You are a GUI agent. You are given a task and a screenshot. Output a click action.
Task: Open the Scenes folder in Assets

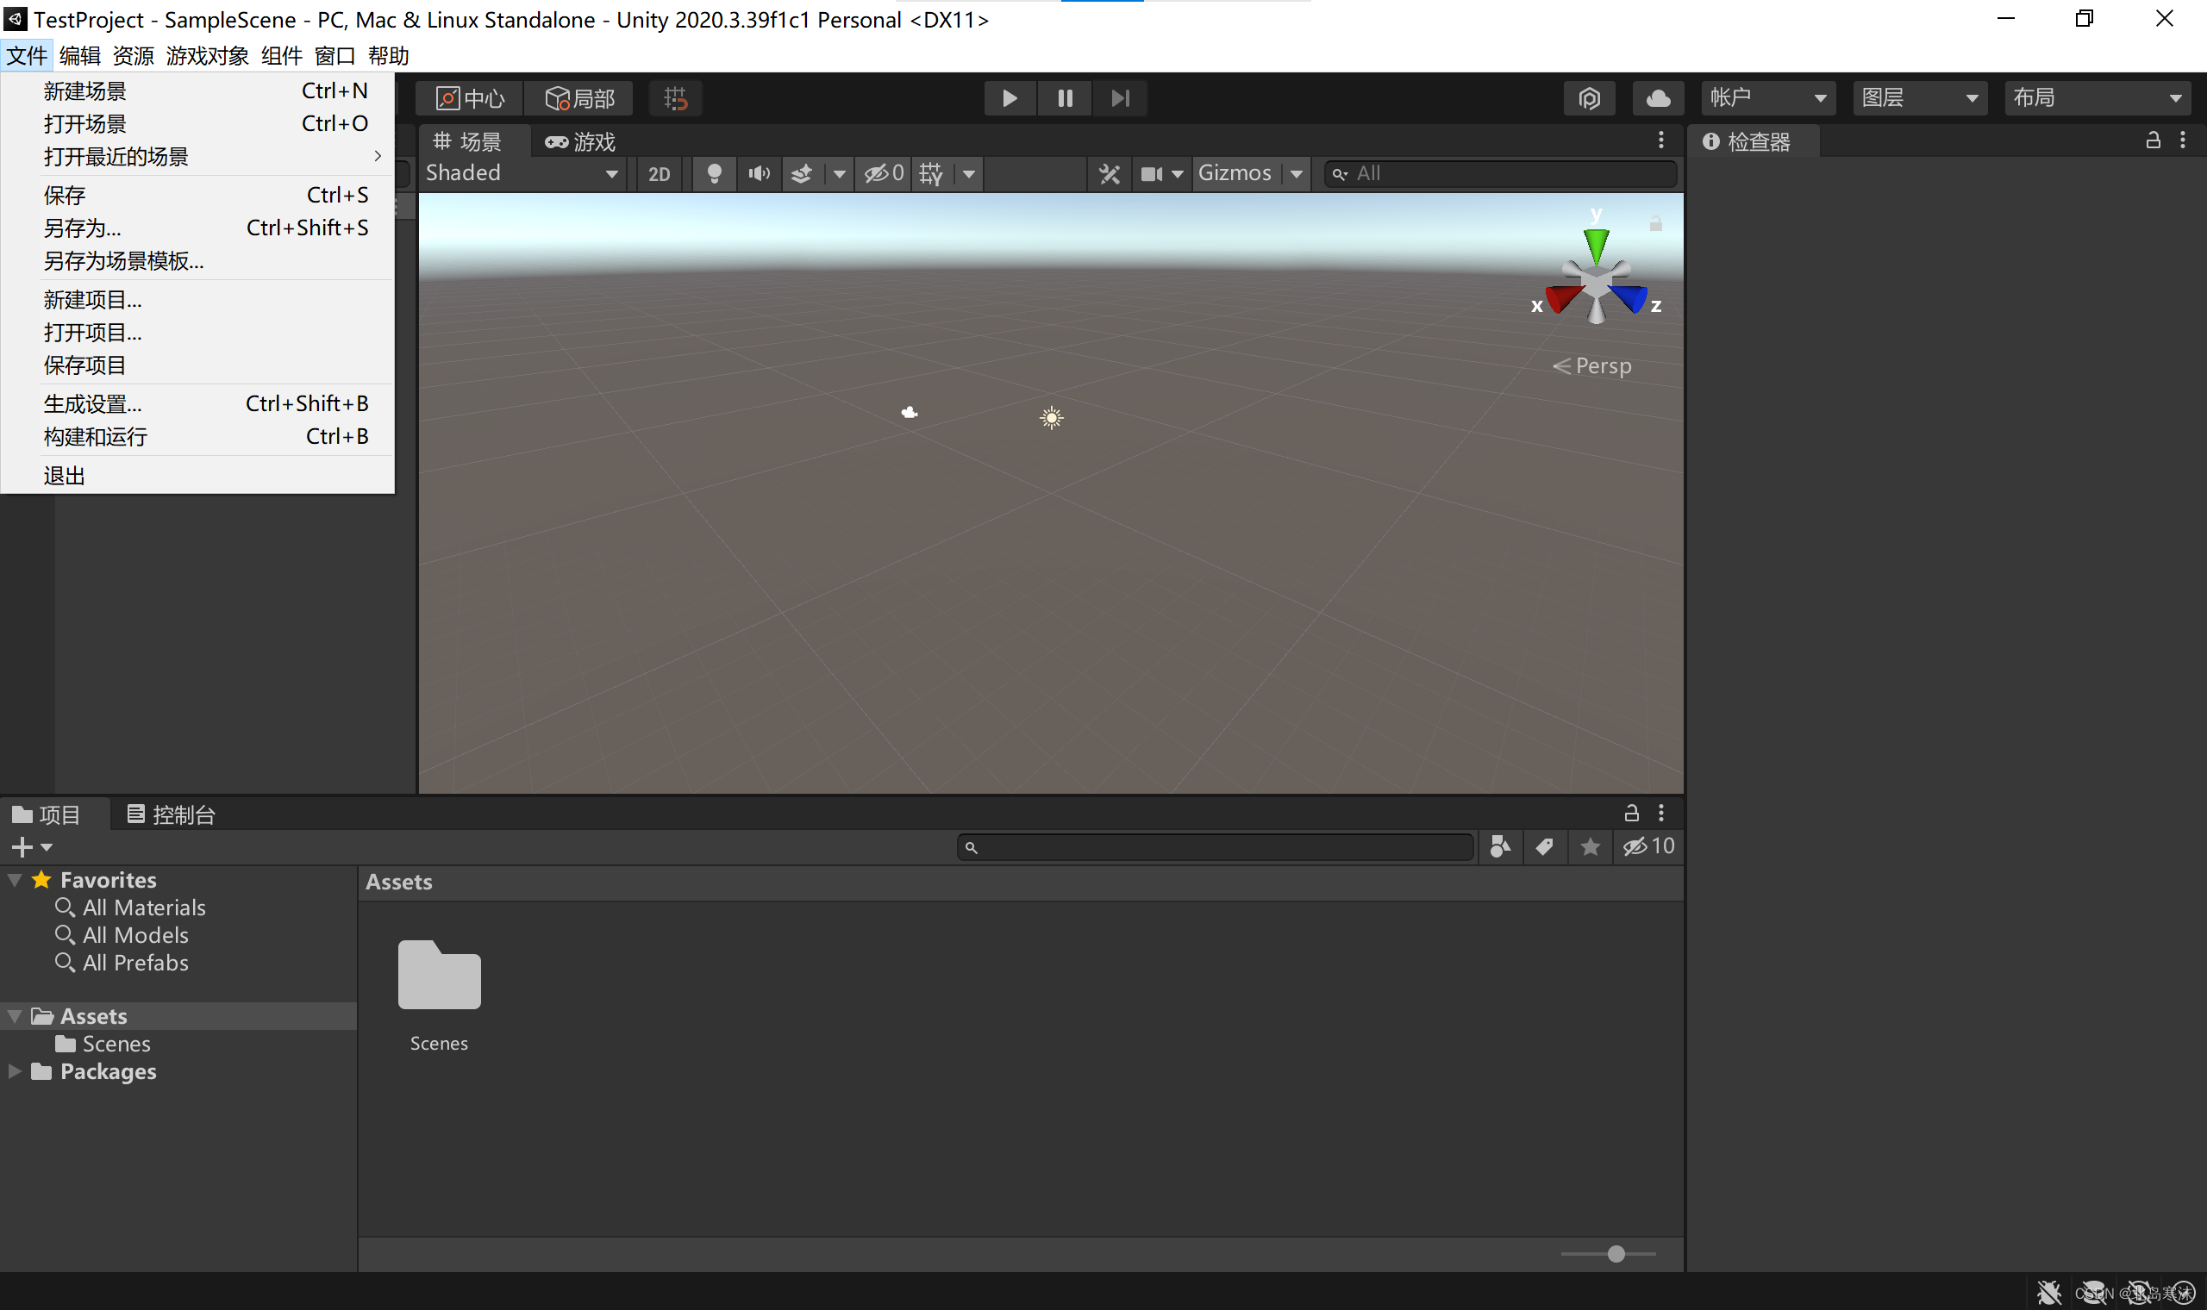[439, 975]
